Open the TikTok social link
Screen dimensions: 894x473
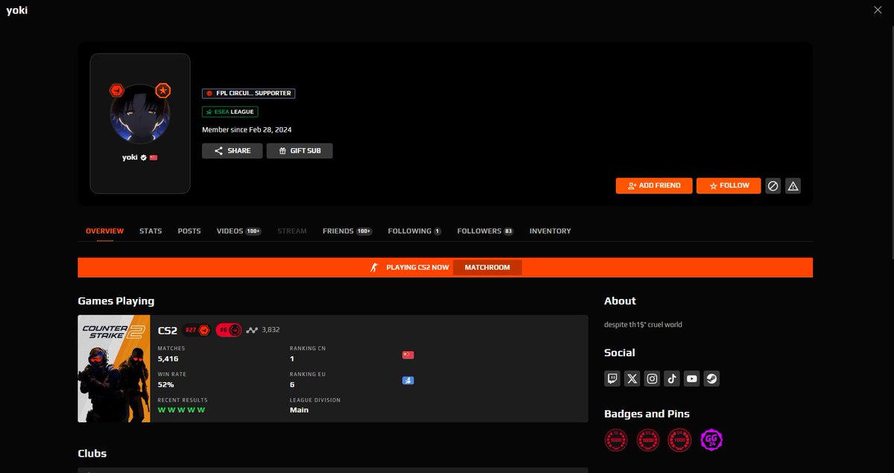pos(672,379)
